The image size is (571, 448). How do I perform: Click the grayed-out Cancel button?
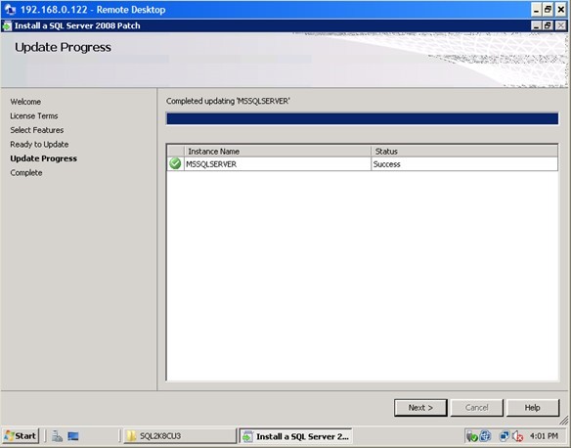pyautogui.click(x=477, y=408)
